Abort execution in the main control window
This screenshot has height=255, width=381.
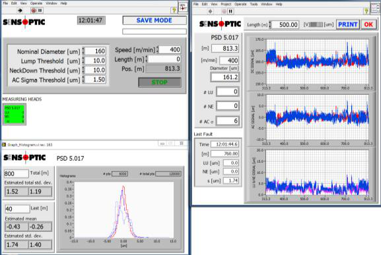pyautogui.click(x=34, y=11)
